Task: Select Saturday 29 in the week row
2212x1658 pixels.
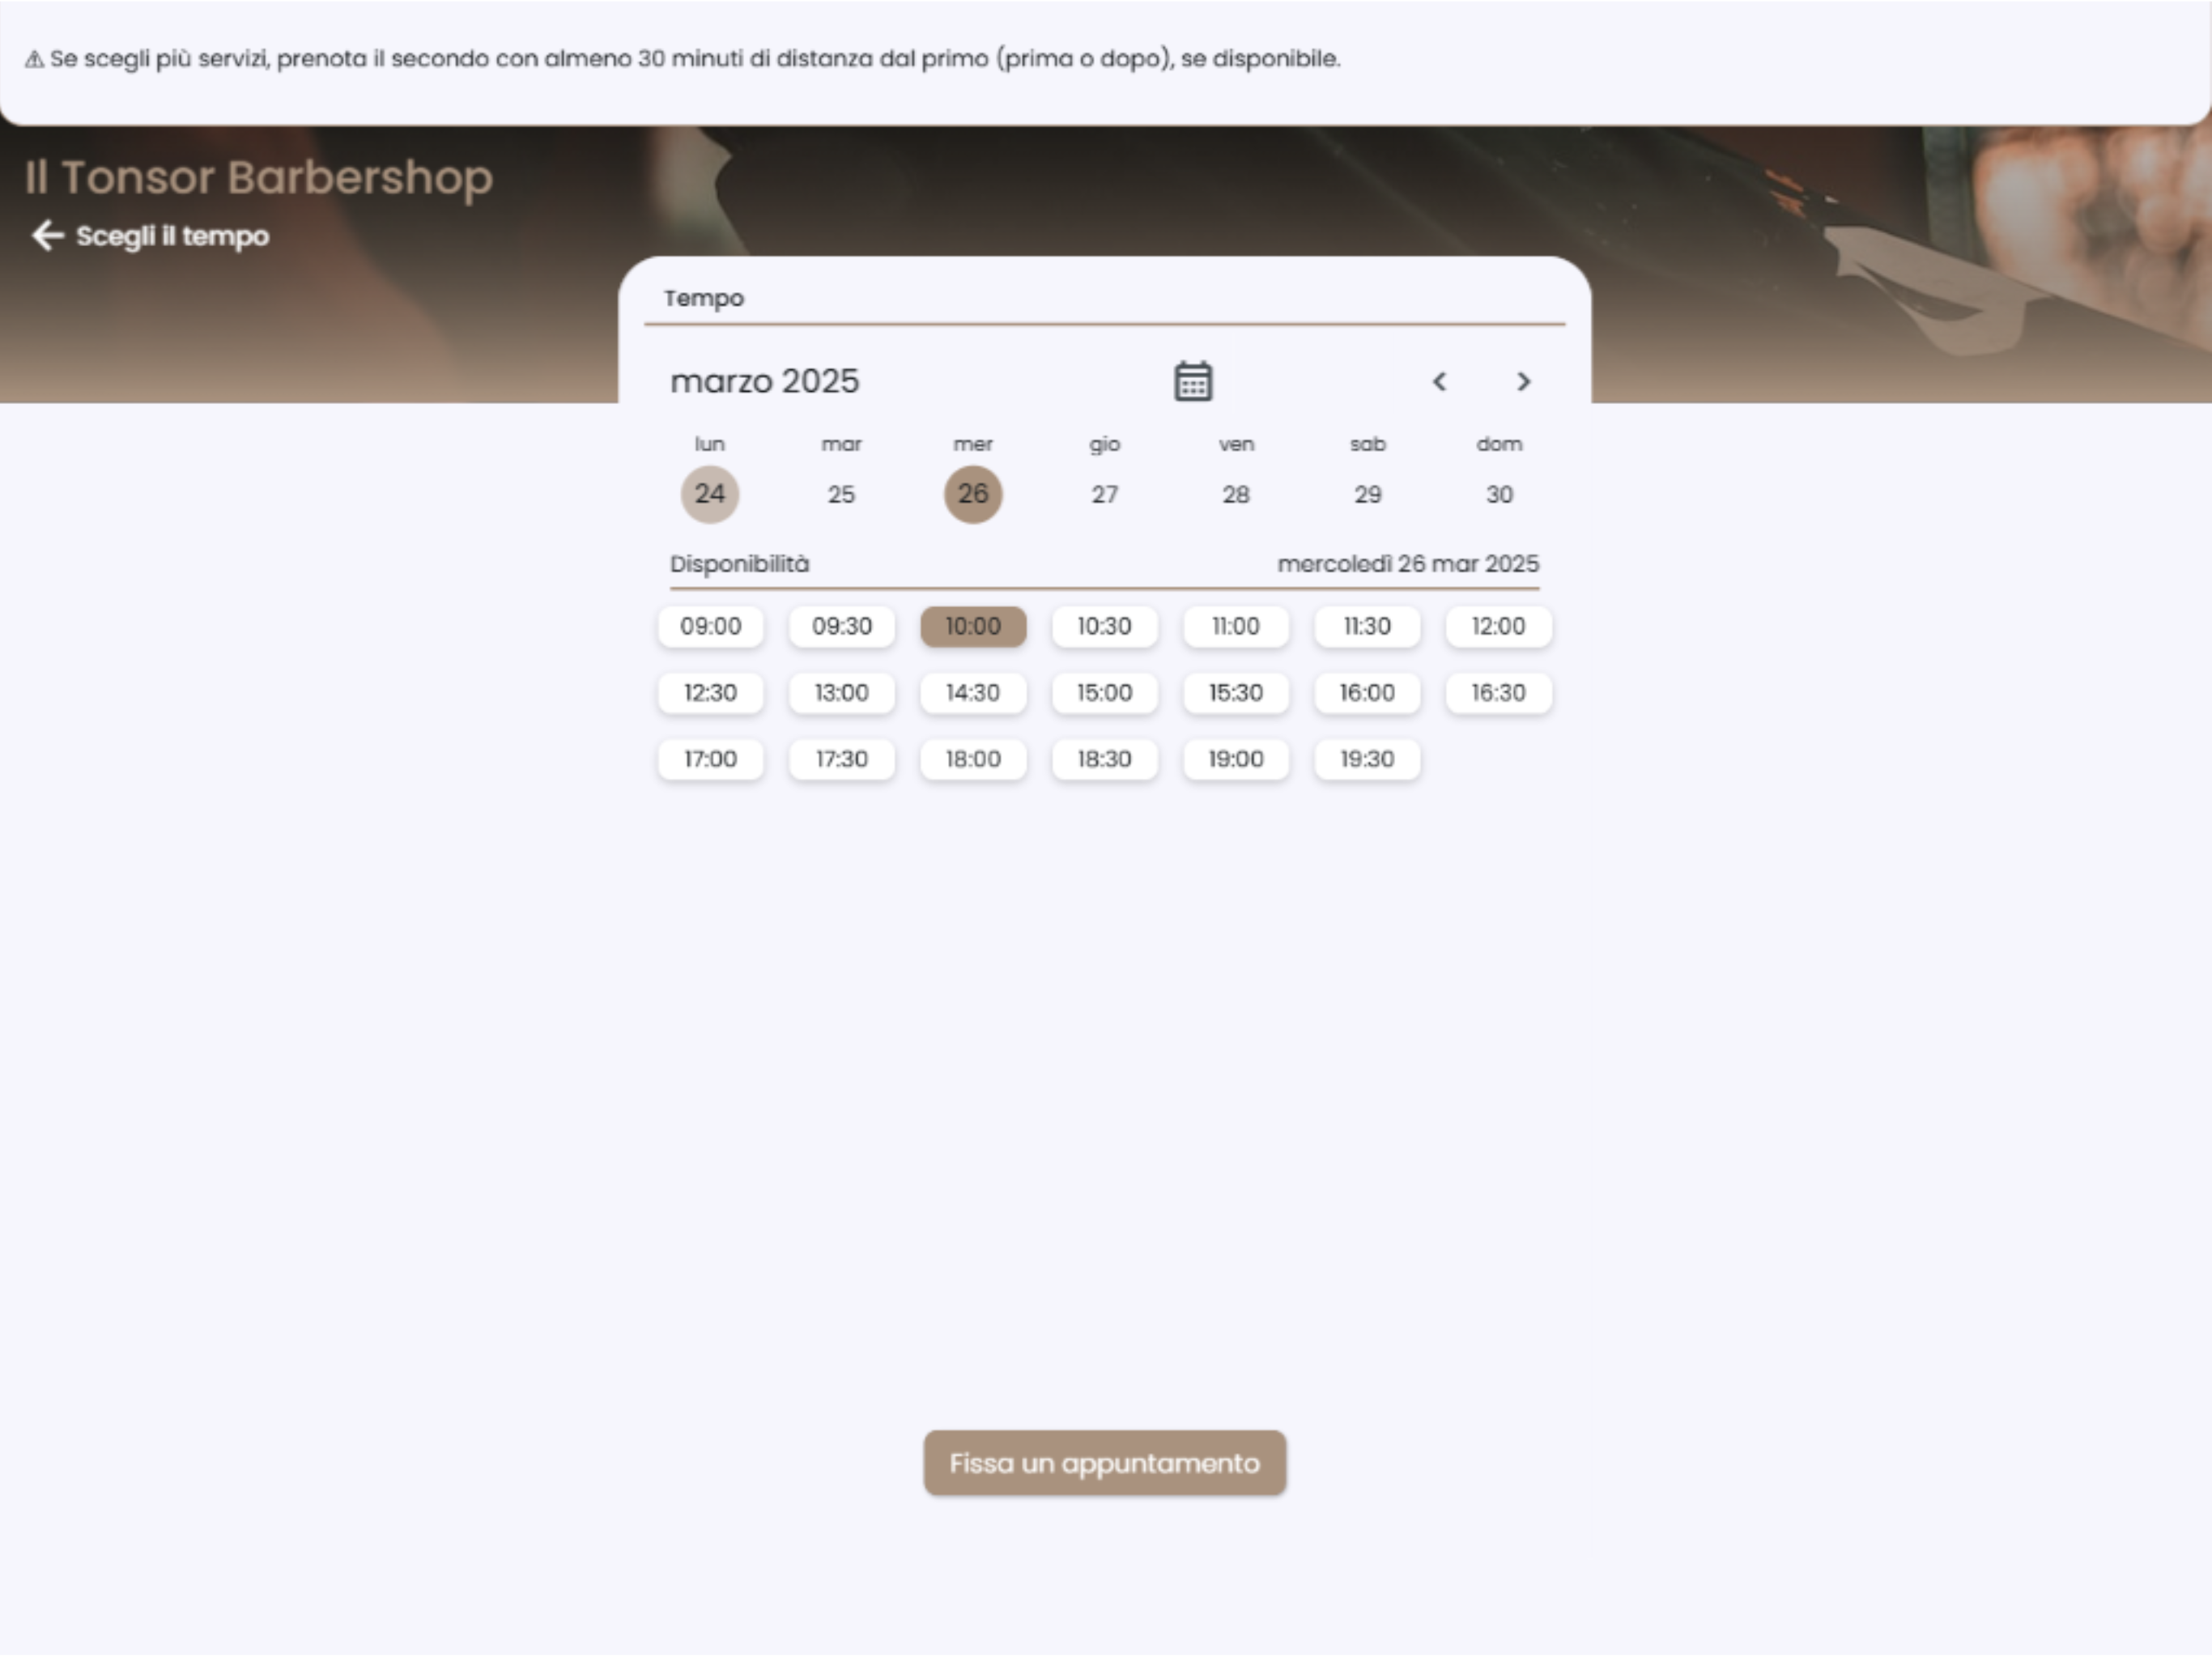Action: (1367, 494)
